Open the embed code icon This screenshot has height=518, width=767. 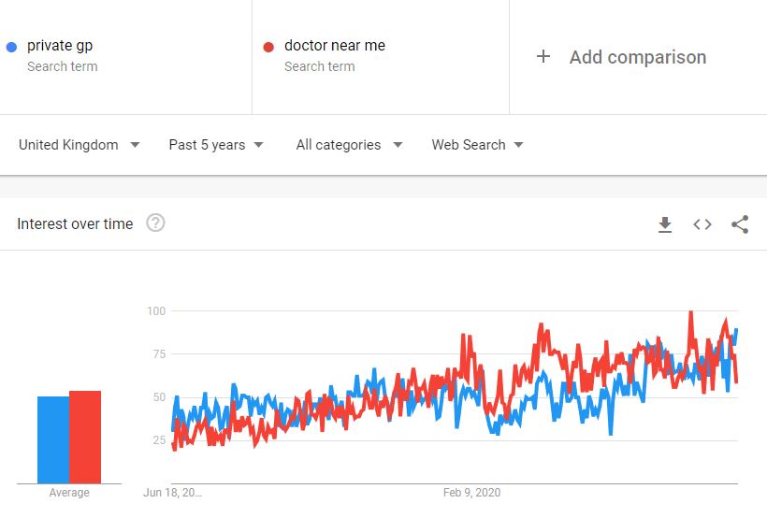tap(702, 224)
